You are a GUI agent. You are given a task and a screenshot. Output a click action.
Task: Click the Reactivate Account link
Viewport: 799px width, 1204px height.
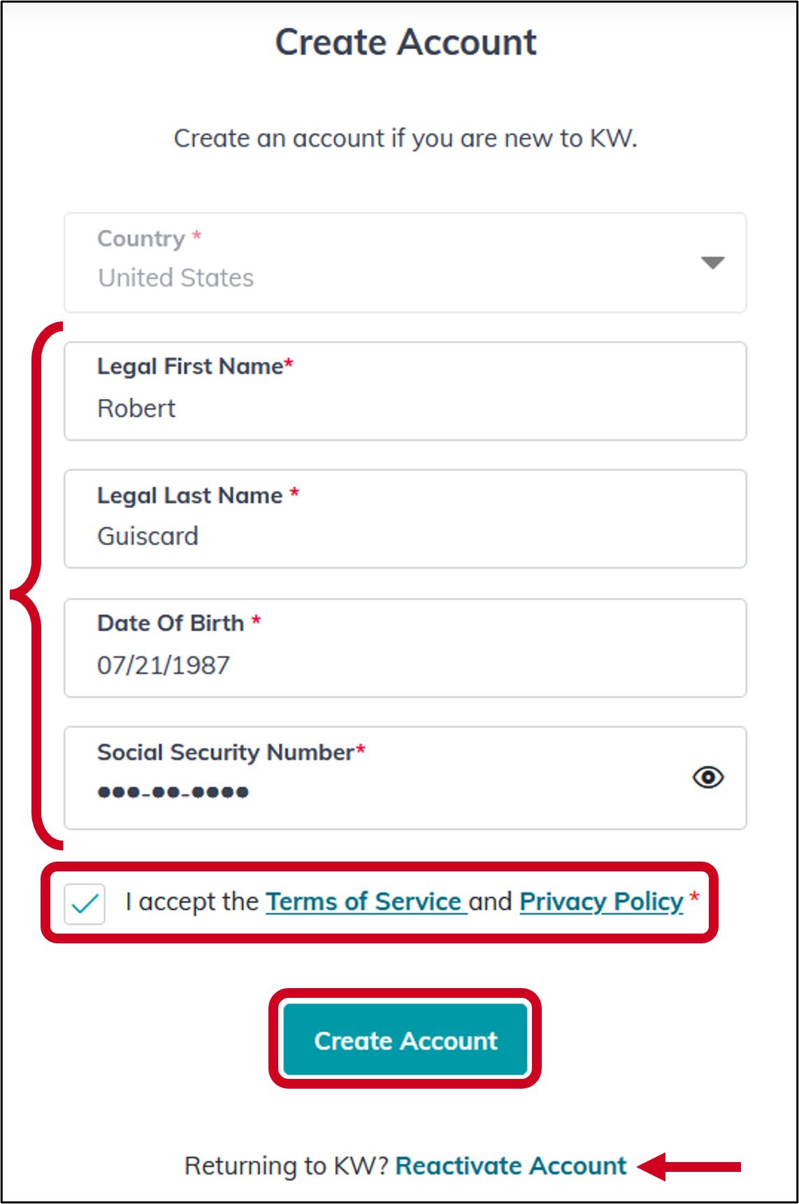coord(511,1166)
